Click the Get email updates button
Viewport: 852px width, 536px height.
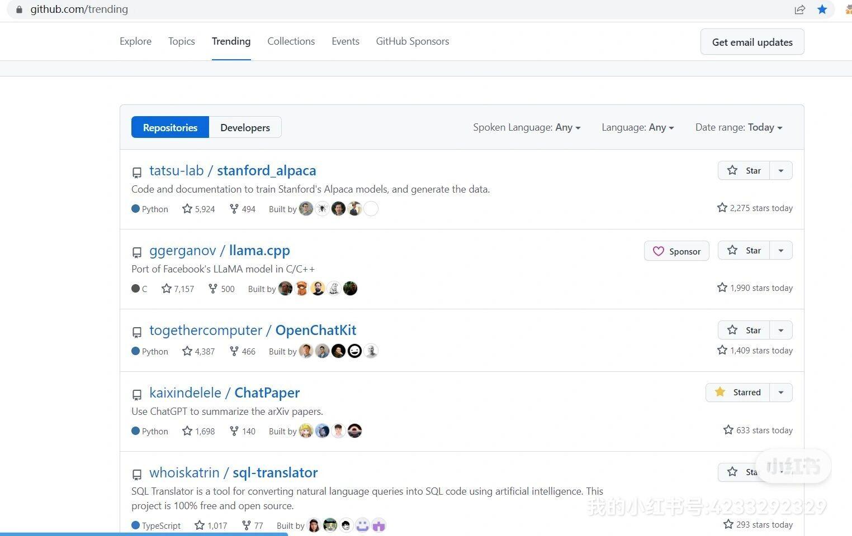pos(751,42)
